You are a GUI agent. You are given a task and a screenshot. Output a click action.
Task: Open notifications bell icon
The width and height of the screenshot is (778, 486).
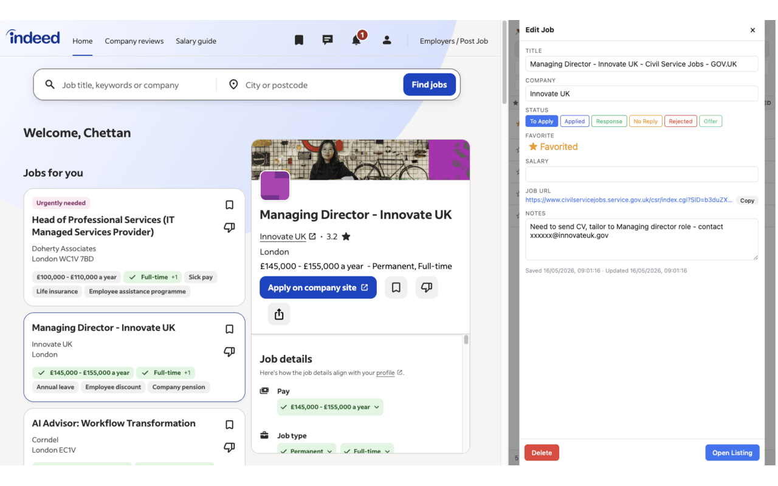click(356, 40)
